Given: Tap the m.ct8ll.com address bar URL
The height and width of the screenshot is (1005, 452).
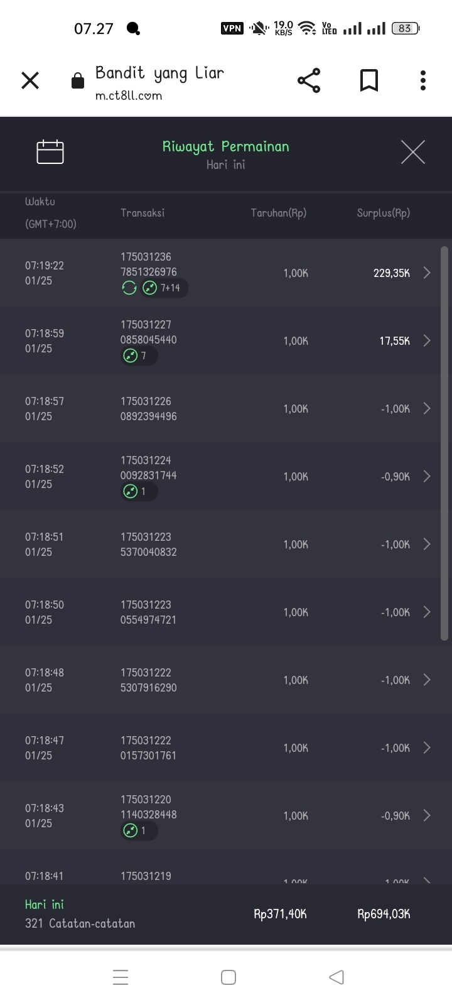Looking at the screenshot, I should 129,96.
